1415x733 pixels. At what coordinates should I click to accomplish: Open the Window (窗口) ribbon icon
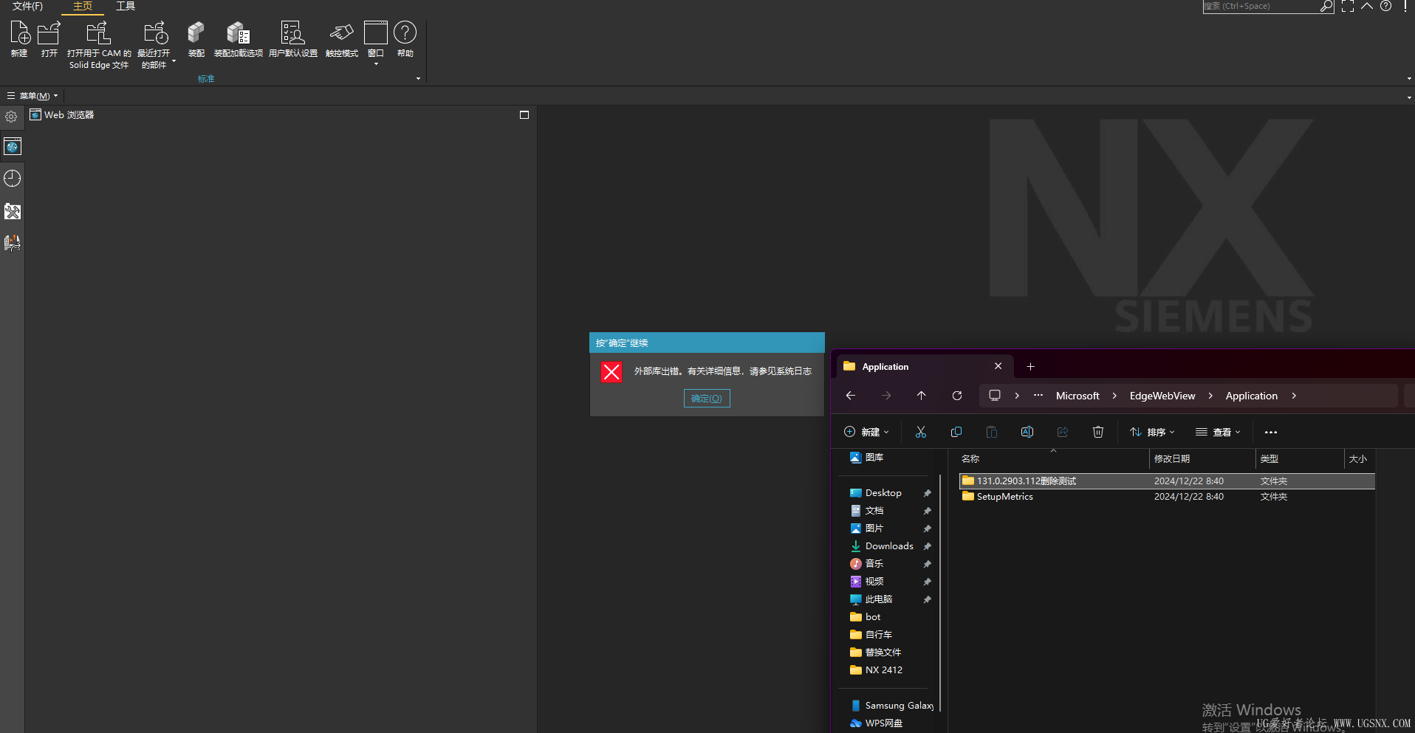click(376, 33)
